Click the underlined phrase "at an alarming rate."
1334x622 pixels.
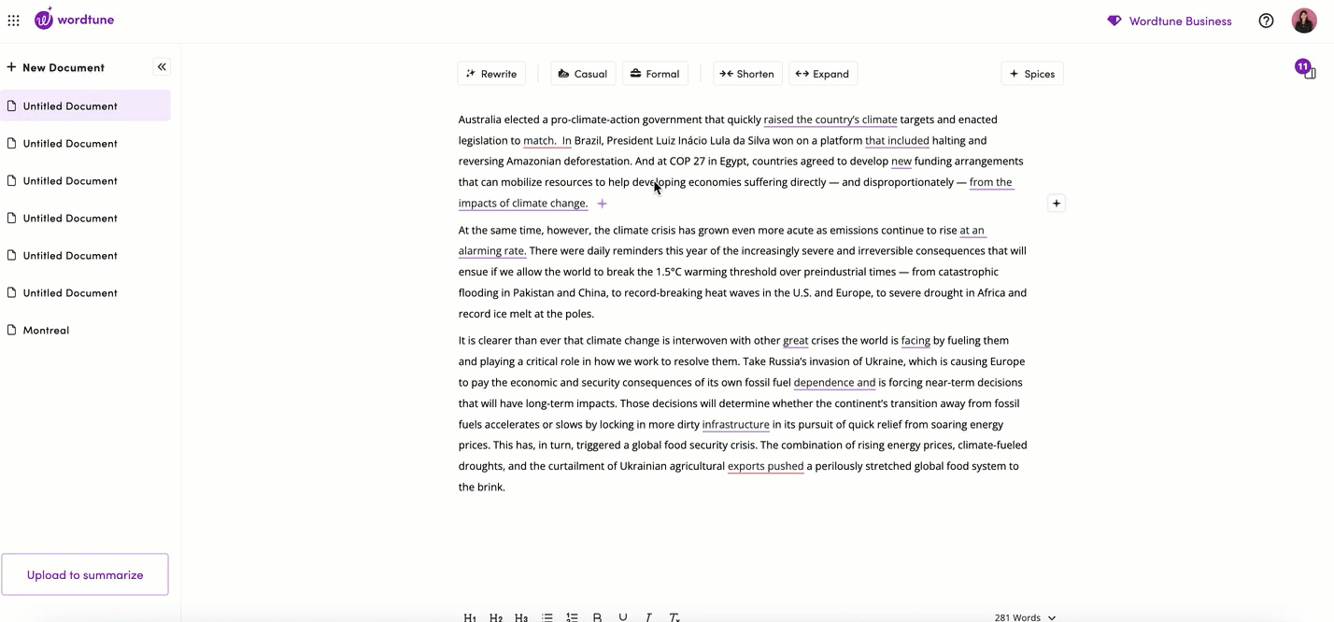(491, 250)
